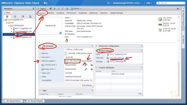Click the More info link
Viewport: 187px width, 105px height.
81,29
